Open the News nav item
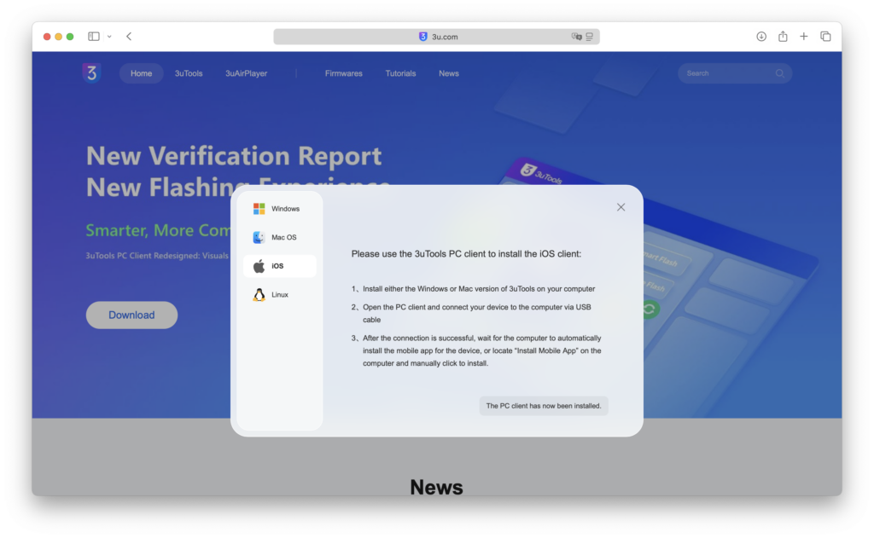Screen dimensions: 874x538 (x=449, y=73)
